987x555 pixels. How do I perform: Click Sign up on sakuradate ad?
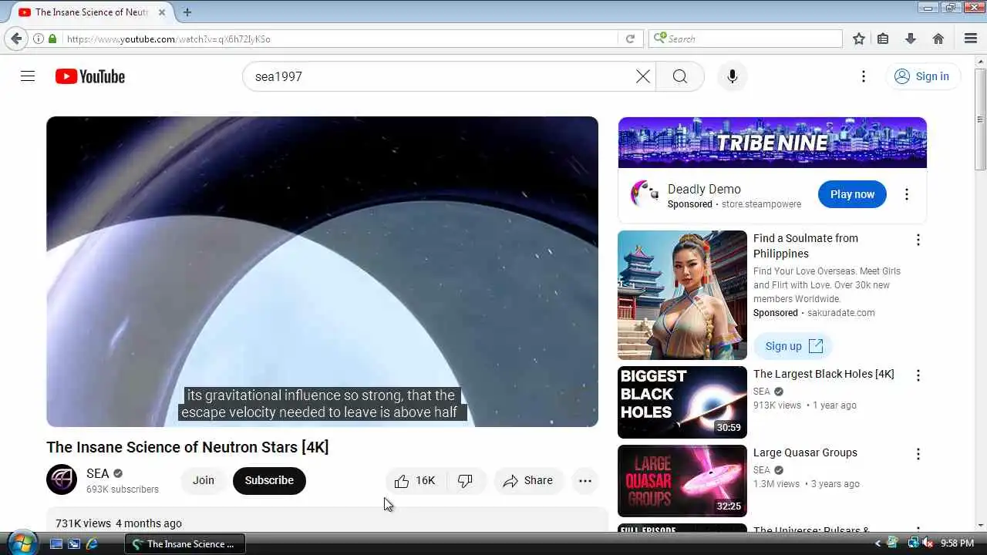click(793, 346)
